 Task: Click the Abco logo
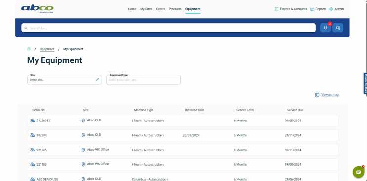click(37, 9)
